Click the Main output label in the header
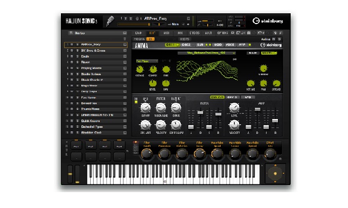 click(x=175, y=25)
